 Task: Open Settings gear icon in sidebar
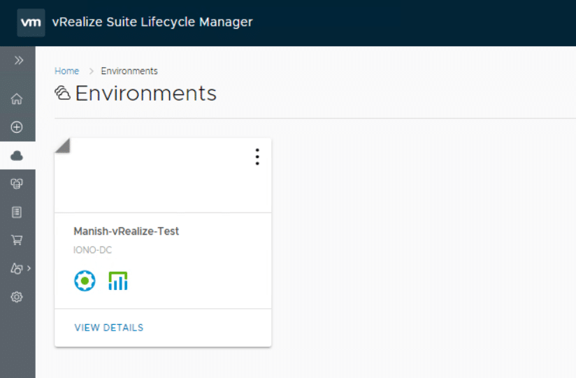click(17, 297)
